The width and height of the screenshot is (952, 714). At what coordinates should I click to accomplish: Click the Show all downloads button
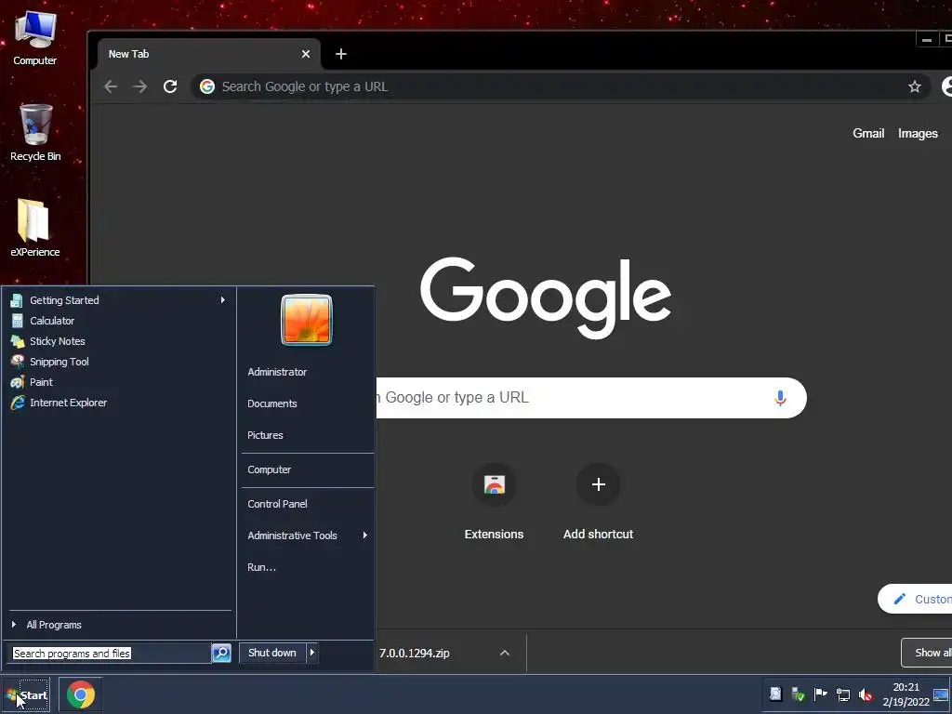tap(927, 653)
